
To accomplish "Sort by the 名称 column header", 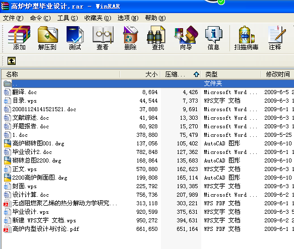I will coord(61,74).
